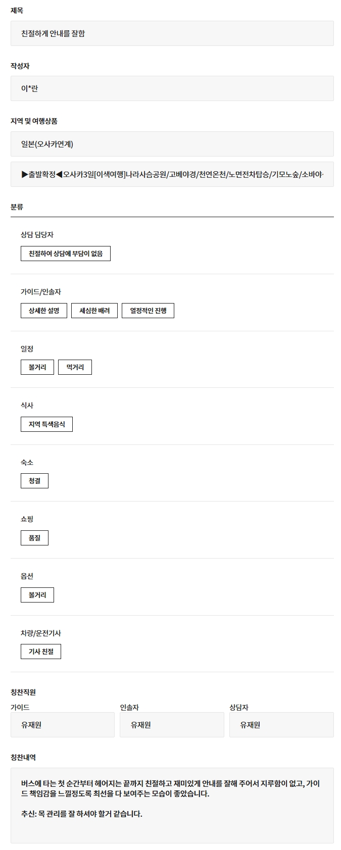The image size is (341, 850).
Task: Select the 기사 친절 tag
Action: pyautogui.click(x=41, y=652)
